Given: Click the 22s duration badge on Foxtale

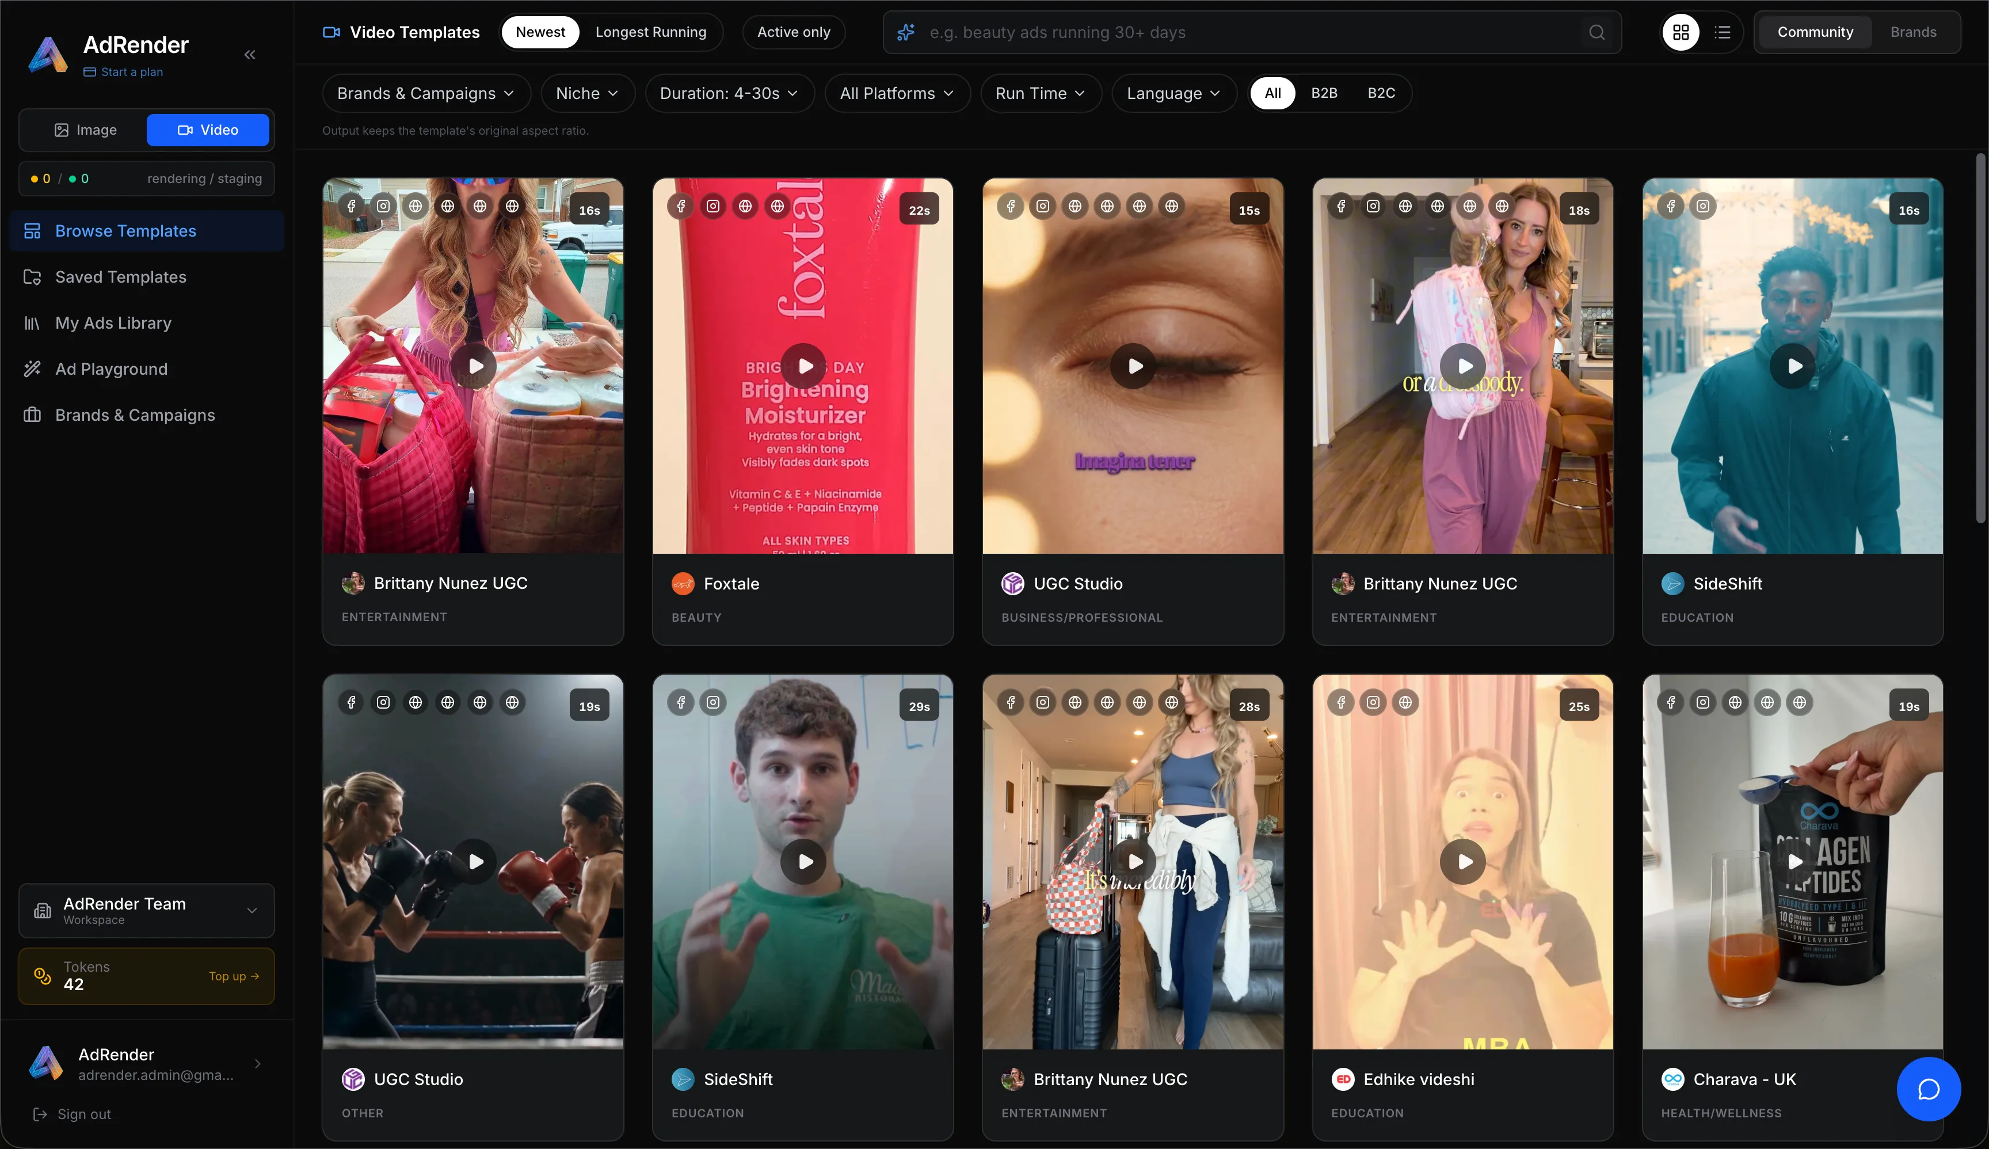Looking at the screenshot, I should [x=919, y=210].
